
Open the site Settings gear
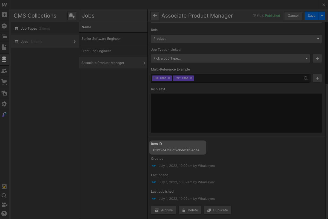pyautogui.click(x=4, y=104)
